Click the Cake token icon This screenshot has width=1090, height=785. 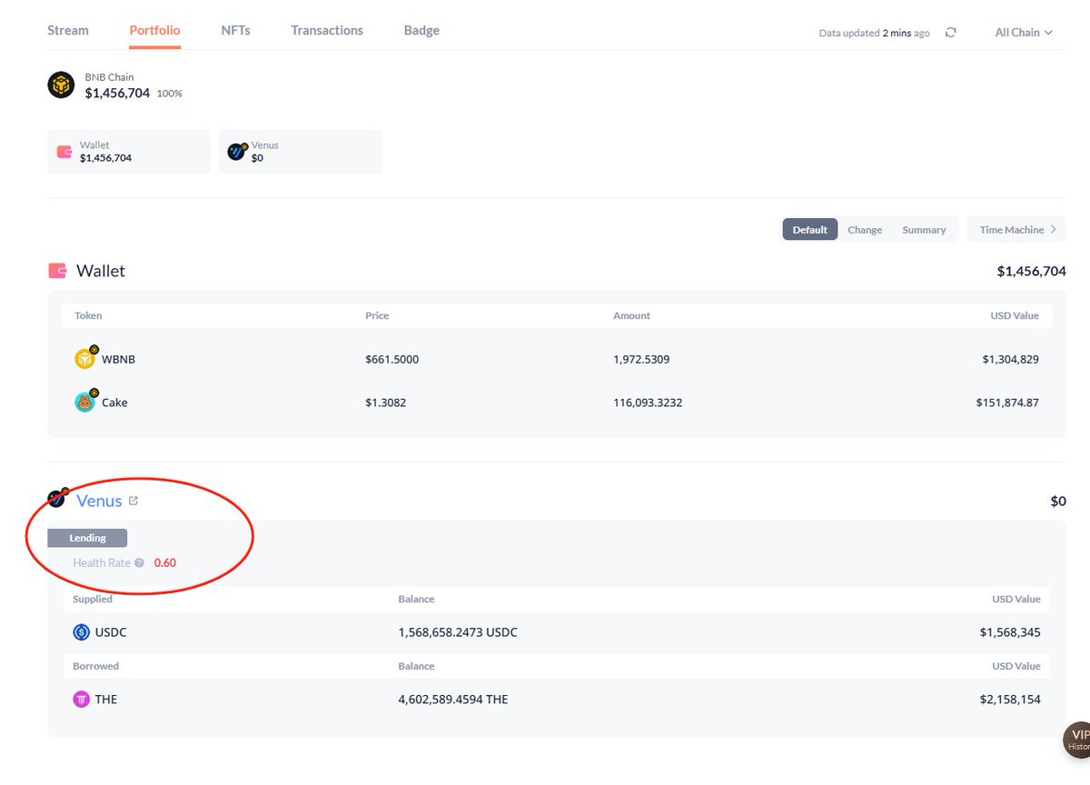(85, 402)
